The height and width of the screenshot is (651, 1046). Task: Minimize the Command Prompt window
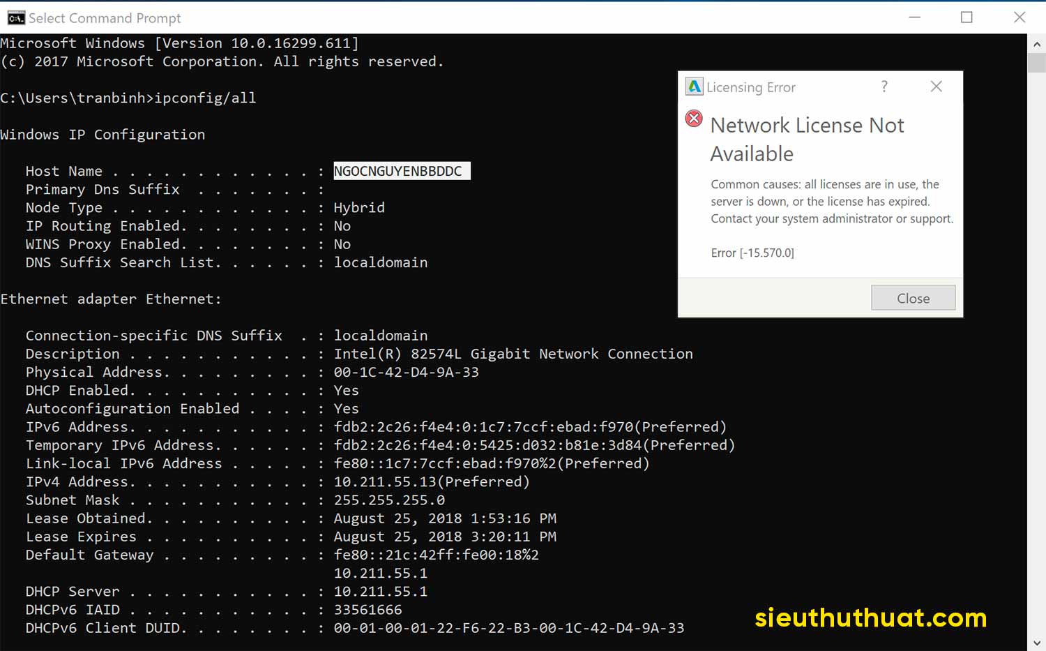coord(915,17)
